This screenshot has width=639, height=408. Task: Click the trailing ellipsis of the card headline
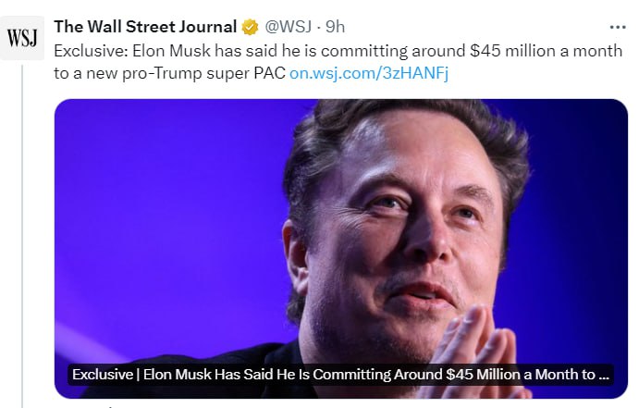(x=605, y=376)
